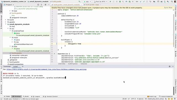Collapse the androidTest folder
177x100 pixels.
[x=10, y=31]
